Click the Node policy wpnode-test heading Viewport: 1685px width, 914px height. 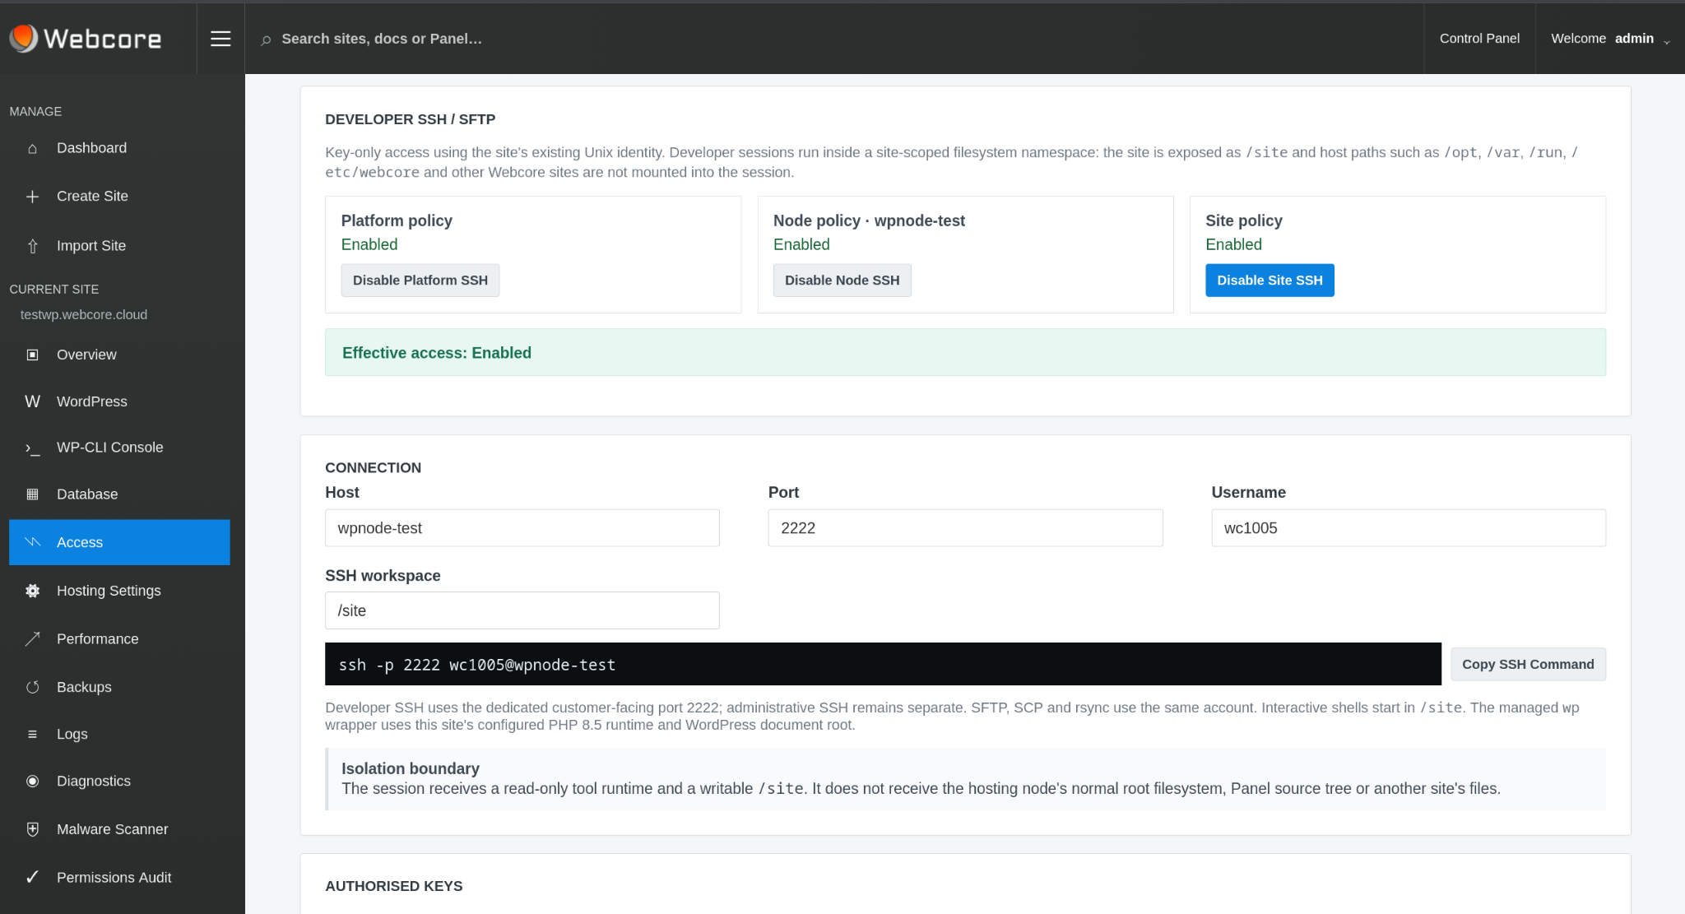click(x=869, y=220)
